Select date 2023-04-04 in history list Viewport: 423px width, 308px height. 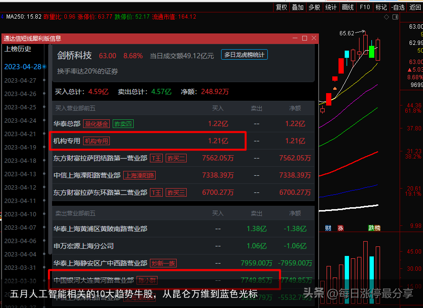click(20, 255)
